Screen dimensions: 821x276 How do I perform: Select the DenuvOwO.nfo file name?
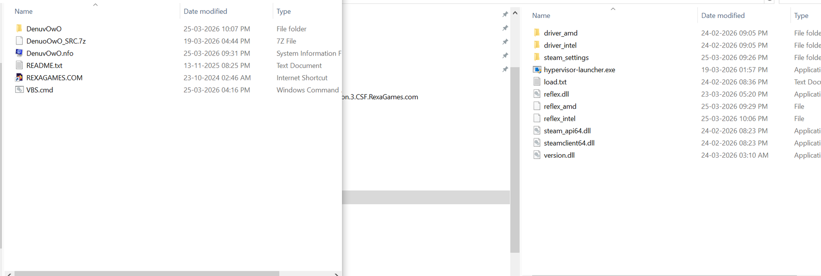coord(50,53)
